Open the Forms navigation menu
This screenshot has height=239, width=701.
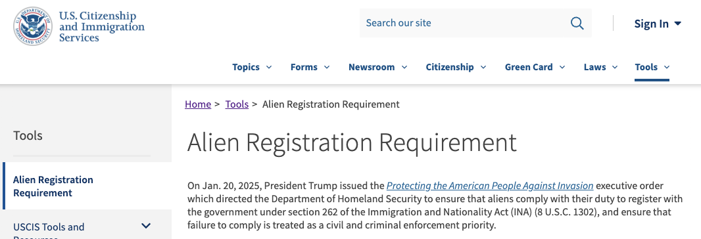310,68
